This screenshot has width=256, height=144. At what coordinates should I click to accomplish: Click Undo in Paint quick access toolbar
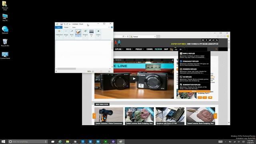[64, 24]
